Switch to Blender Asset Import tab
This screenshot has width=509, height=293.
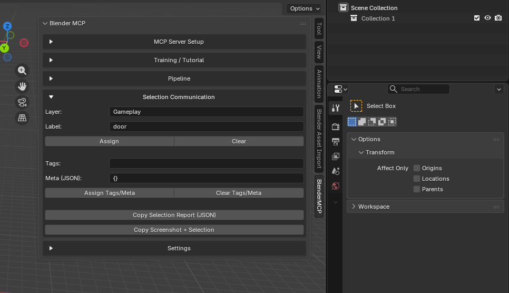pos(319,139)
